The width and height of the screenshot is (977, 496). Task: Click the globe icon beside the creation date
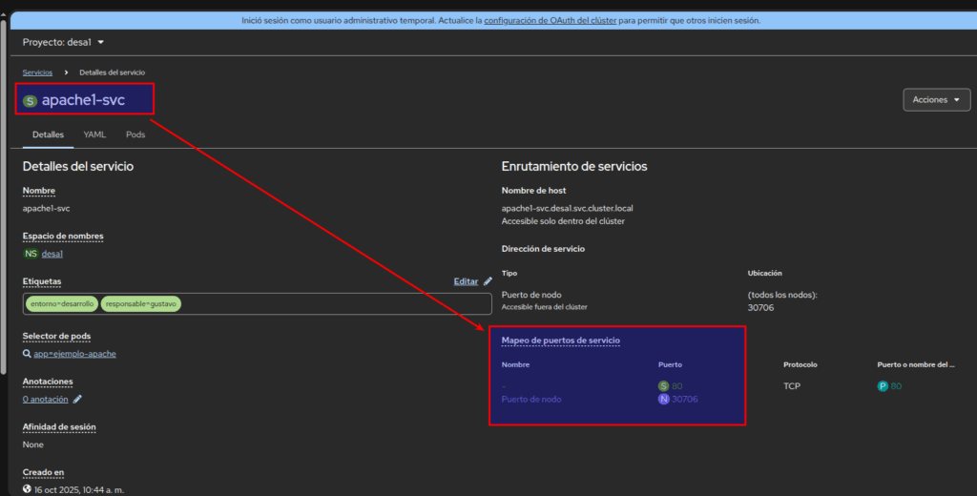click(27, 489)
